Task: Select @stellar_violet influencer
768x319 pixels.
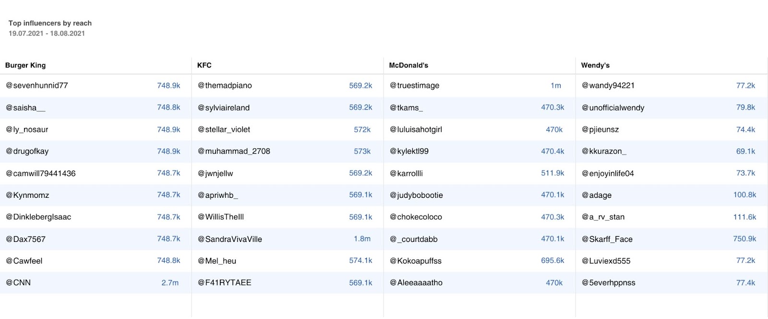Action: point(224,129)
